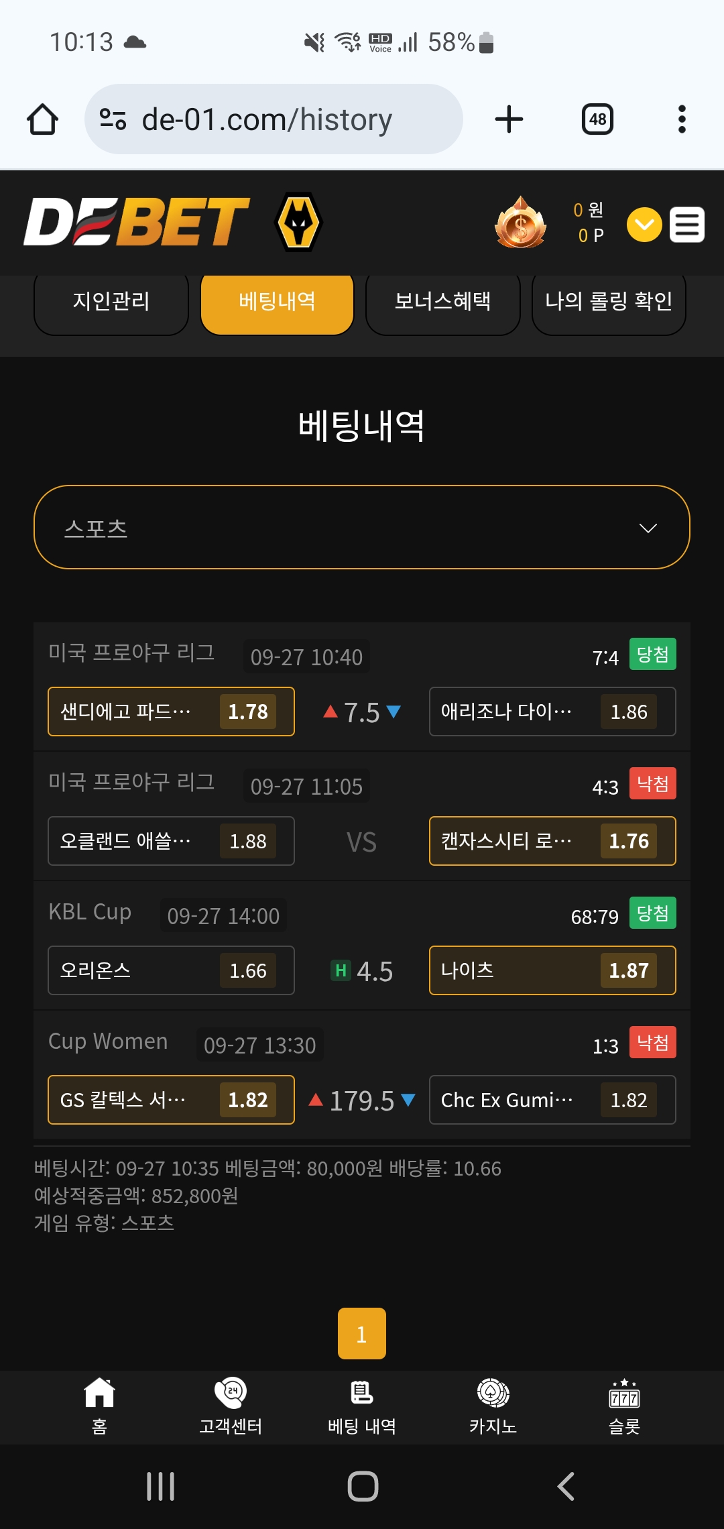724x1529 pixels.
Task: Tap the DEBET logo
Action: point(137,222)
